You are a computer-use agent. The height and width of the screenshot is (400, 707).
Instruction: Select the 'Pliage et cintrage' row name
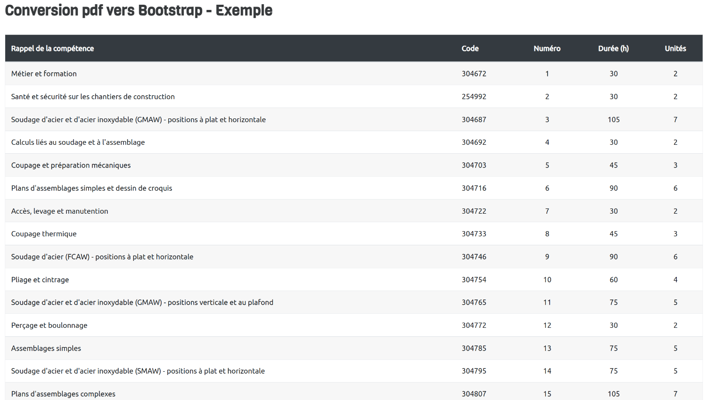pyautogui.click(x=40, y=280)
